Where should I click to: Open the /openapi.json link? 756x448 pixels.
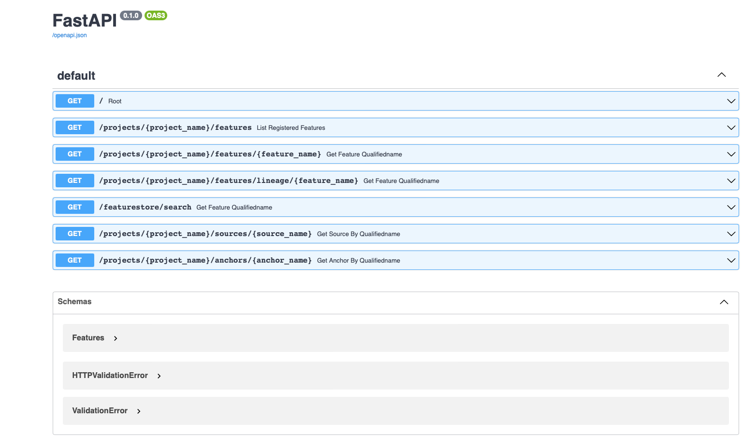(x=70, y=35)
